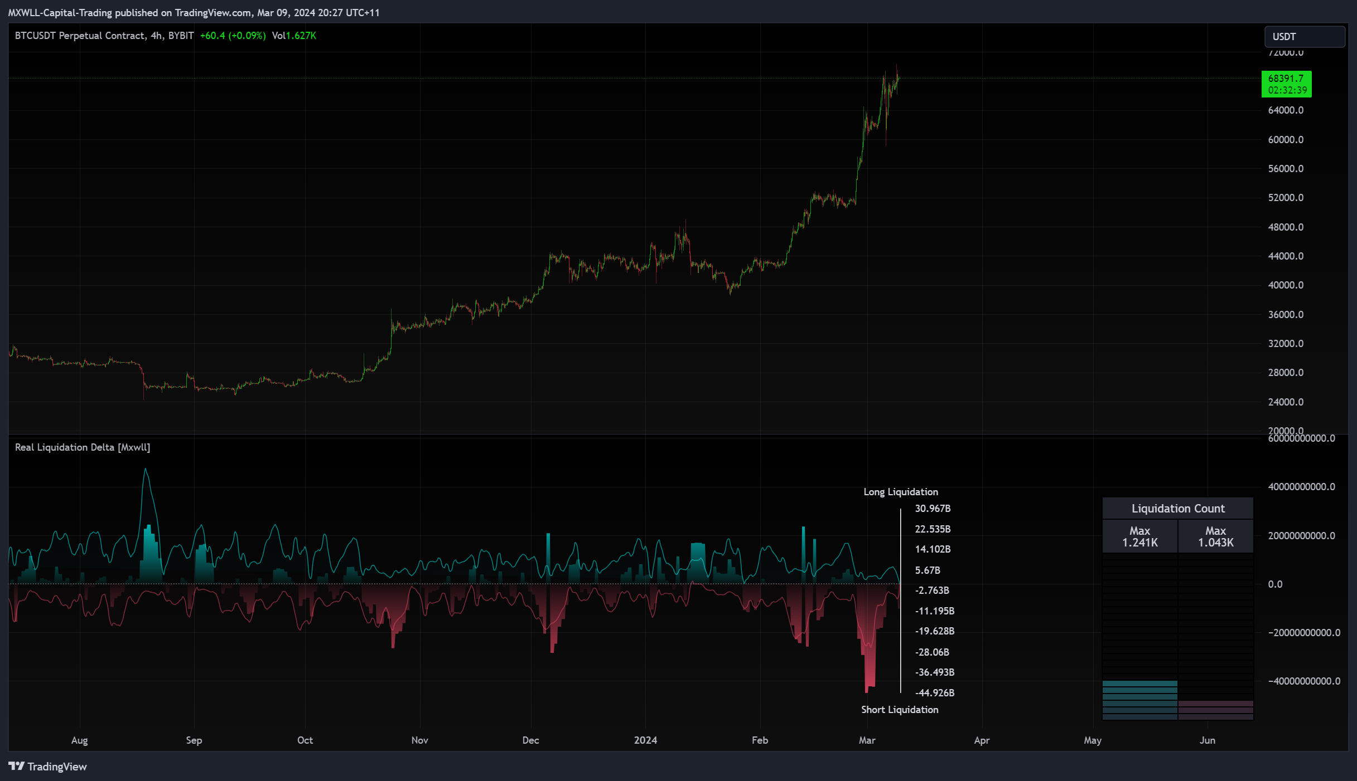This screenshot has height=781, width=1357.
Task: Click the -36.493B scale value
Action: click(935, 672)
